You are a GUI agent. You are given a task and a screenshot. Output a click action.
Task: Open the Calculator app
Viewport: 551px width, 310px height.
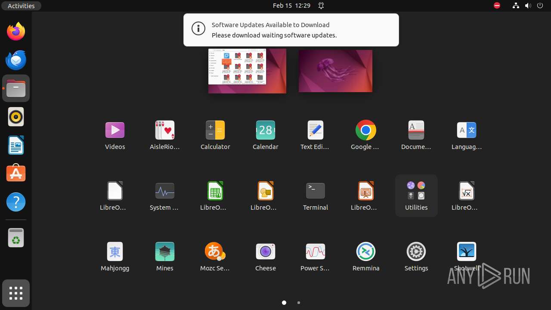[x=215, y=135]
